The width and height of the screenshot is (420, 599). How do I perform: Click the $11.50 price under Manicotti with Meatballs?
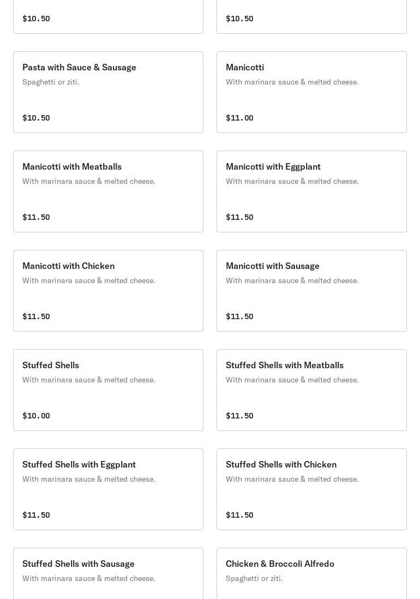[36, 217]
